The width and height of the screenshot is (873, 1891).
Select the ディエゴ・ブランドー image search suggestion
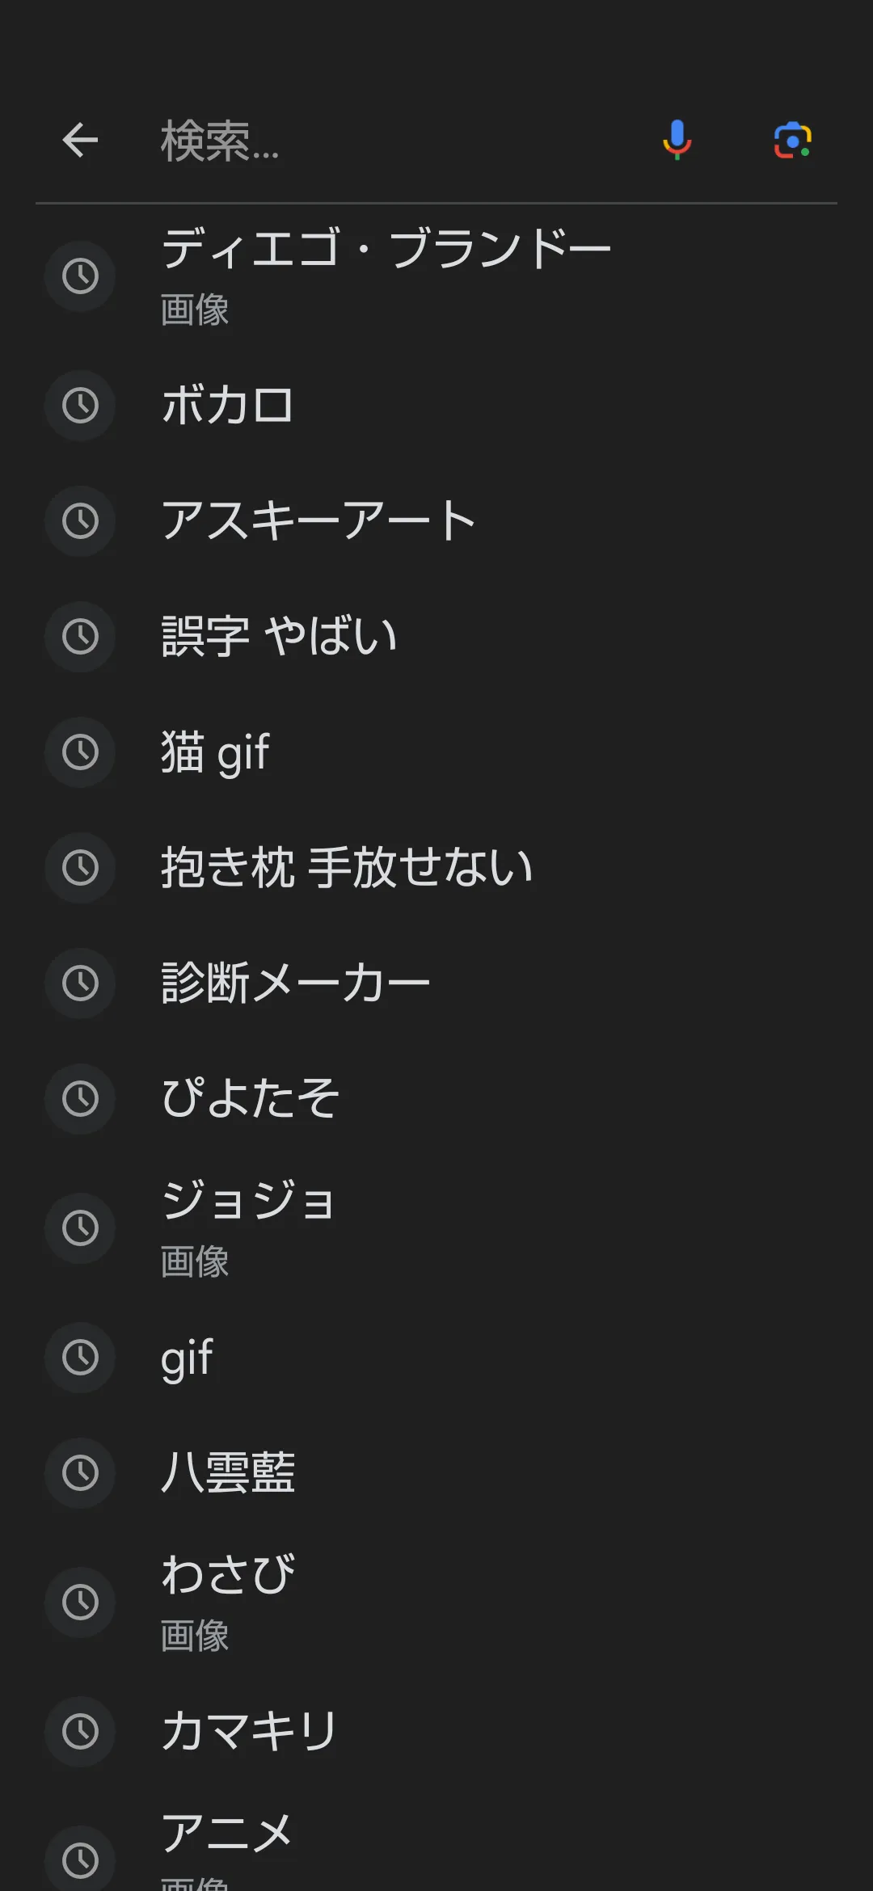point(386,275)
